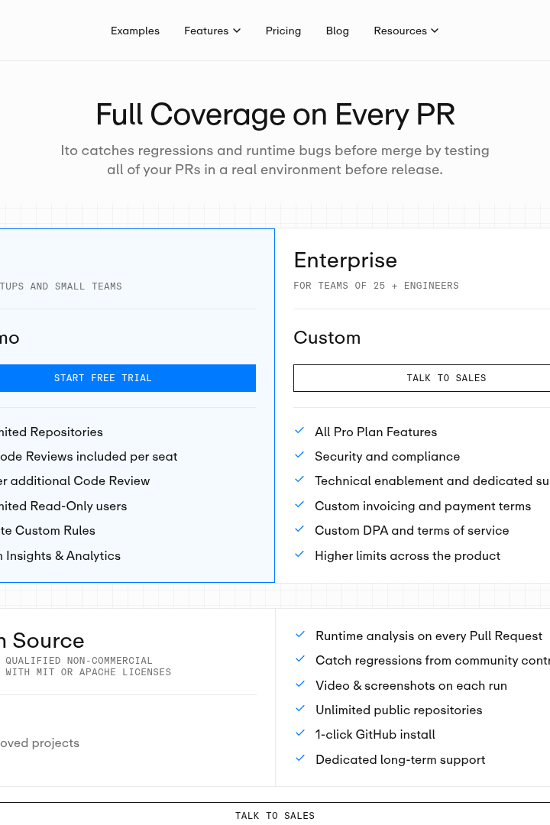Click checkmark beside Runtime analysis on every Pull Request
Image resolution: width=550 pixels, height=825 pixels.
(x=300, y=634)
